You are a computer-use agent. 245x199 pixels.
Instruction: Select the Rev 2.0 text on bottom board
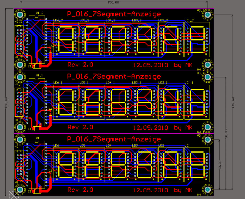click(80, 190)
